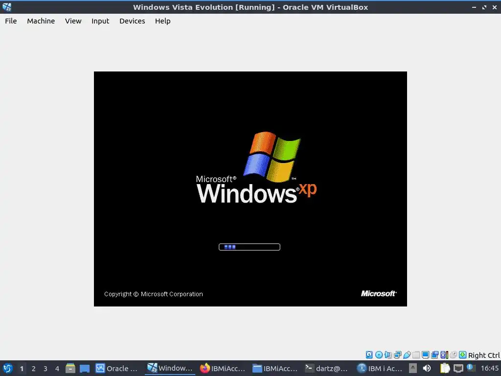This screenshot has width=501, height=376.
Task: Click the network adapters status icon
Action: coord(397,354)
